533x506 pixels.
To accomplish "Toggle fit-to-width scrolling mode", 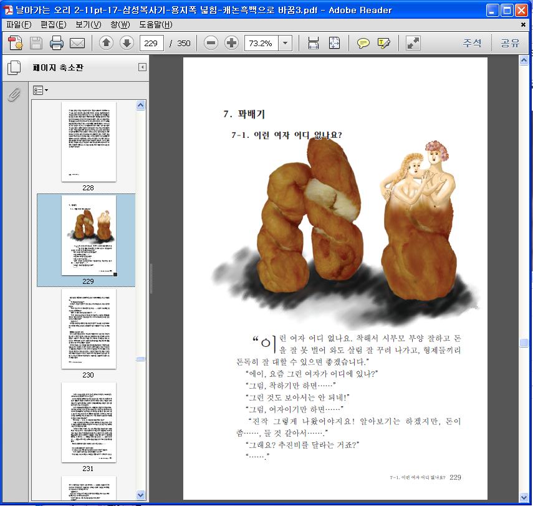I will [x=314, y=43].
